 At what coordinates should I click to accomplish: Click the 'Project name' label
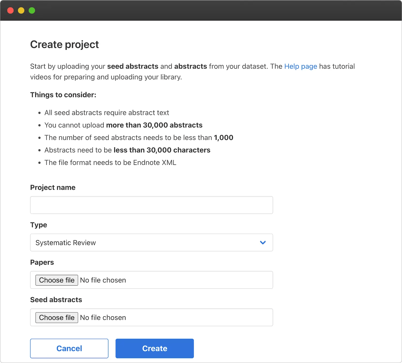coord(53,188)
